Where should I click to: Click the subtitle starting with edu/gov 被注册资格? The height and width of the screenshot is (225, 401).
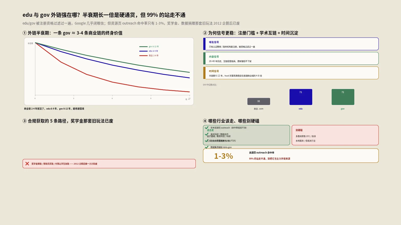(x=131, y=23)
